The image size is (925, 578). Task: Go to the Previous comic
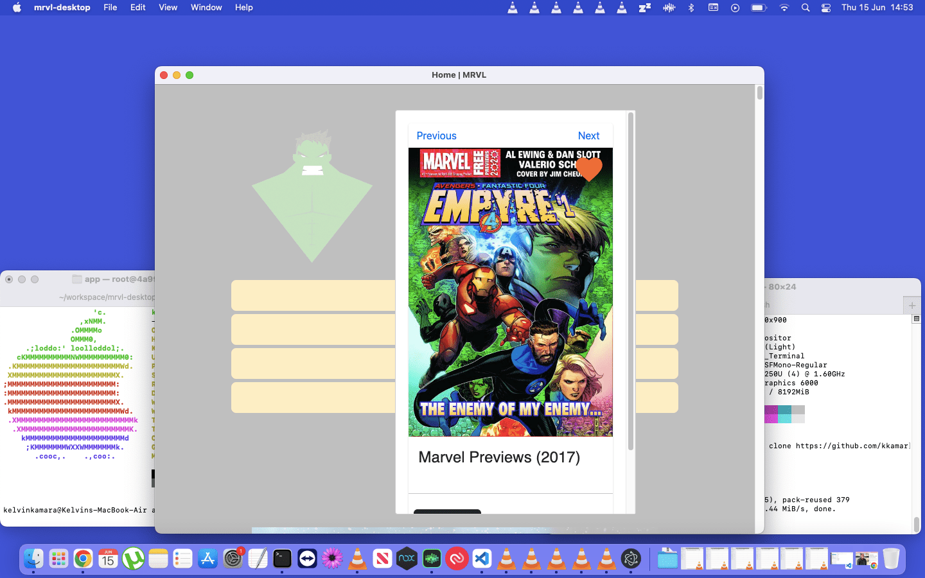click(436, 136)
